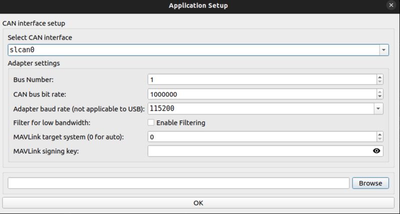Close the Application Setup dialog

point(391,5)
